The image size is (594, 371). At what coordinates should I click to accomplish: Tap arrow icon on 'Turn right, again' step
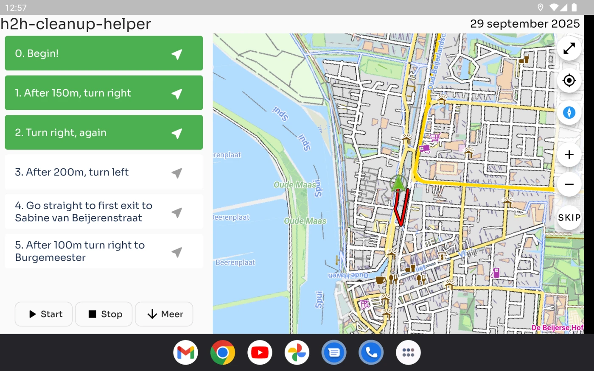[x=177, y=133]
